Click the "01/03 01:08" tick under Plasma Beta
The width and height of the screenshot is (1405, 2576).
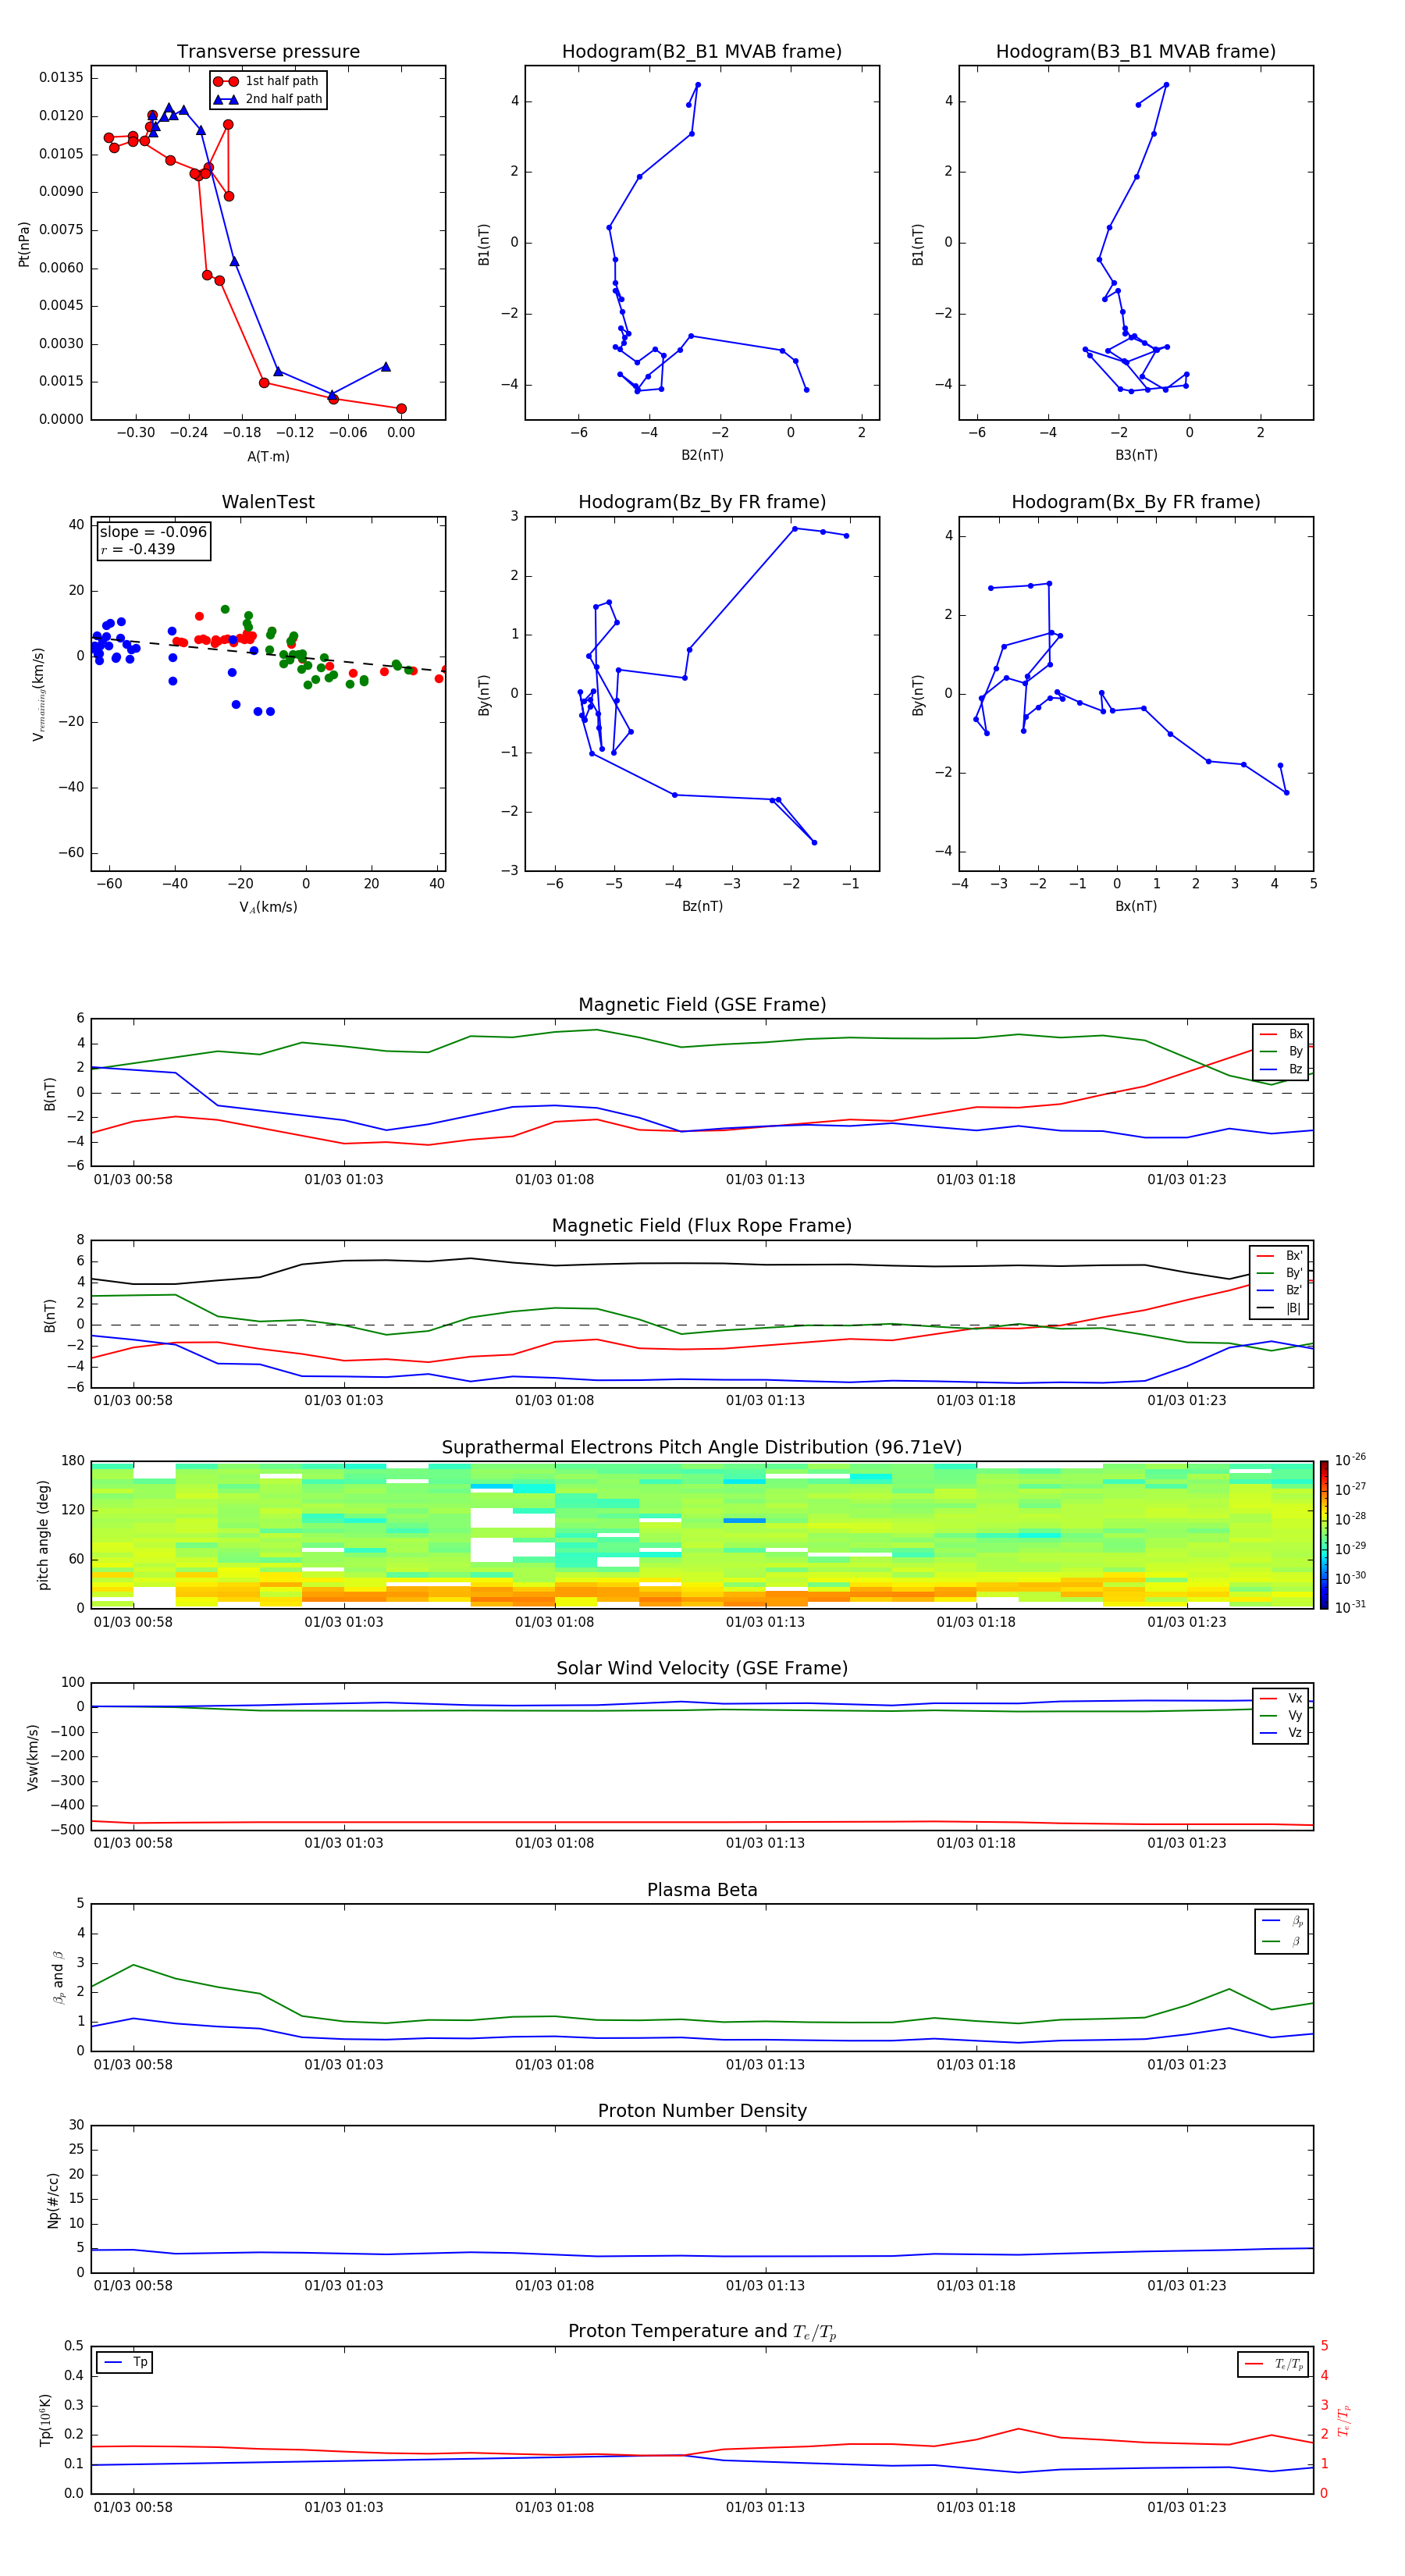(x=554, y=2064)
